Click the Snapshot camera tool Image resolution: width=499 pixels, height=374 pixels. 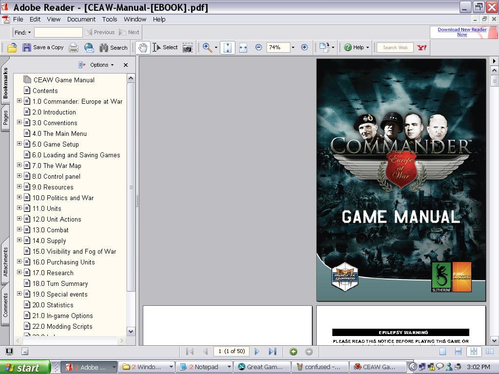188,48
